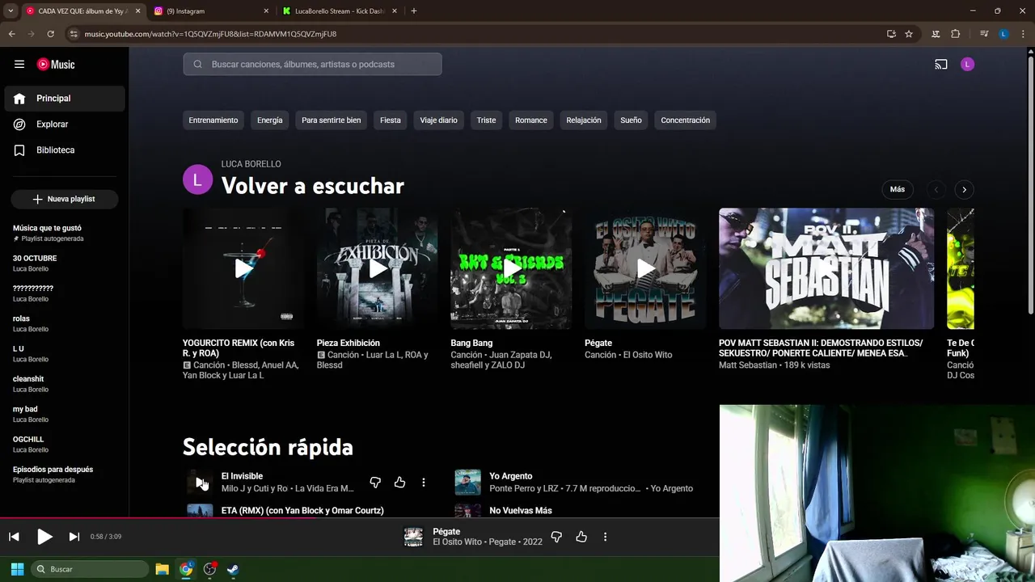Open Steam from the taskbar
1035x582 pixels.
pos(232,569)
